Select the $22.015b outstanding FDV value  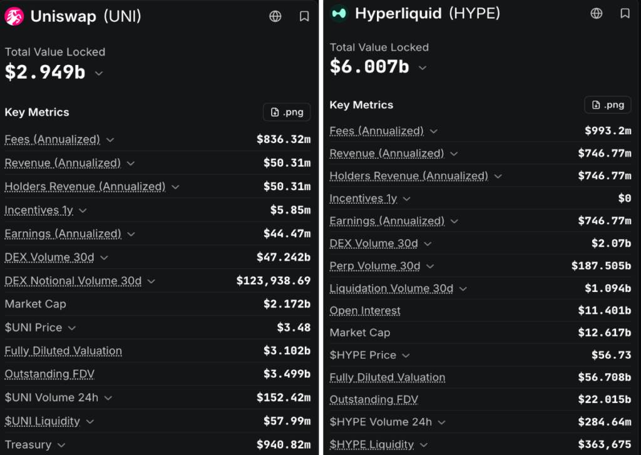point(605,399)
